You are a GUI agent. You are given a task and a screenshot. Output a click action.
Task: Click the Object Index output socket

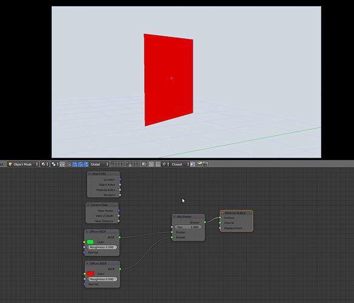pyautogui.click(x=120, y=185)
